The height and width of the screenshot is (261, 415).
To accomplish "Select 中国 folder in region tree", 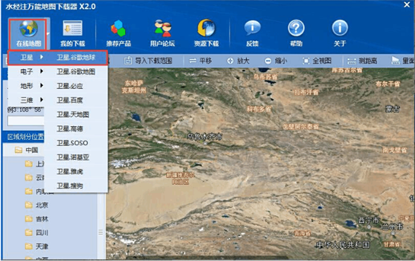I will pyautogui.click(x=26, y=150).
